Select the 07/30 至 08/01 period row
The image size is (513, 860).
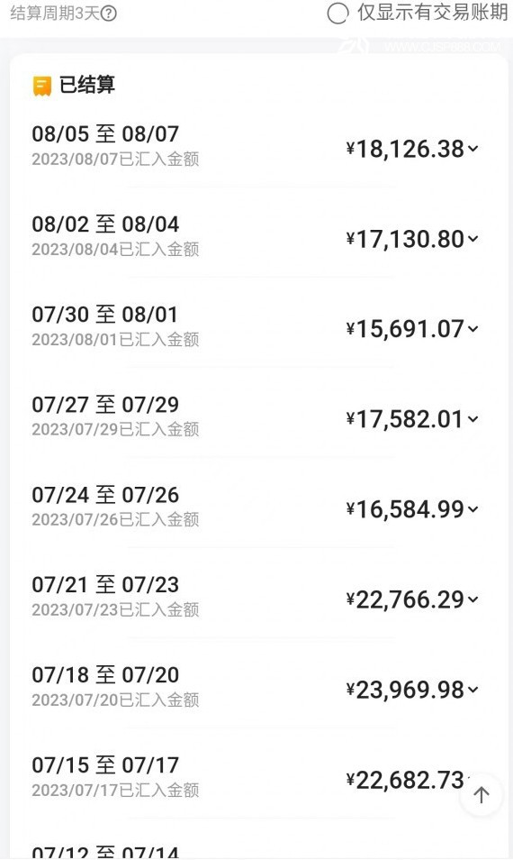(256, 326)
